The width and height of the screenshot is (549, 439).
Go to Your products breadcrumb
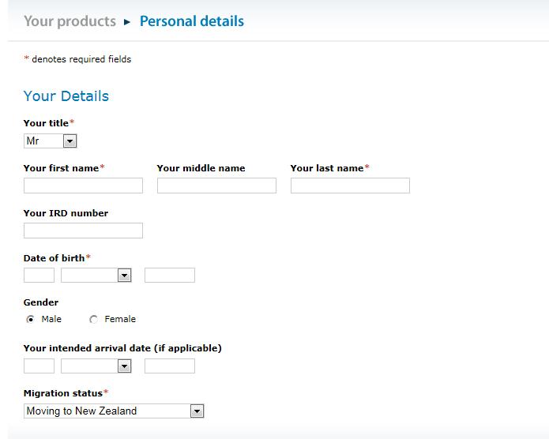point(70,21)
